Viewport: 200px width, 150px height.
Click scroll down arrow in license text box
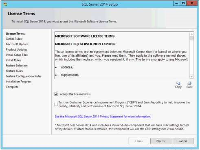[x=191, y=77]
